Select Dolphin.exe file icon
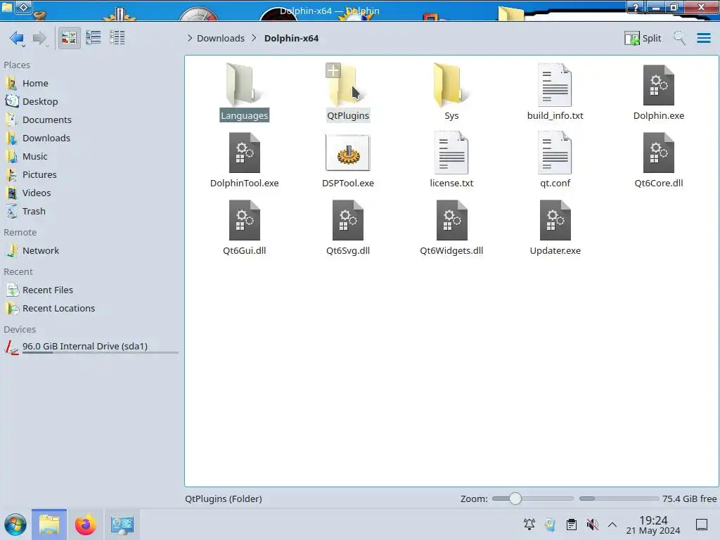 point(658,85)
